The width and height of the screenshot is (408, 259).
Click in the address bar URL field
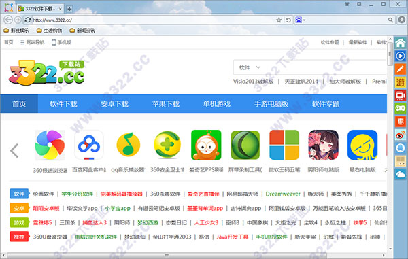click(x=154, y=20)
